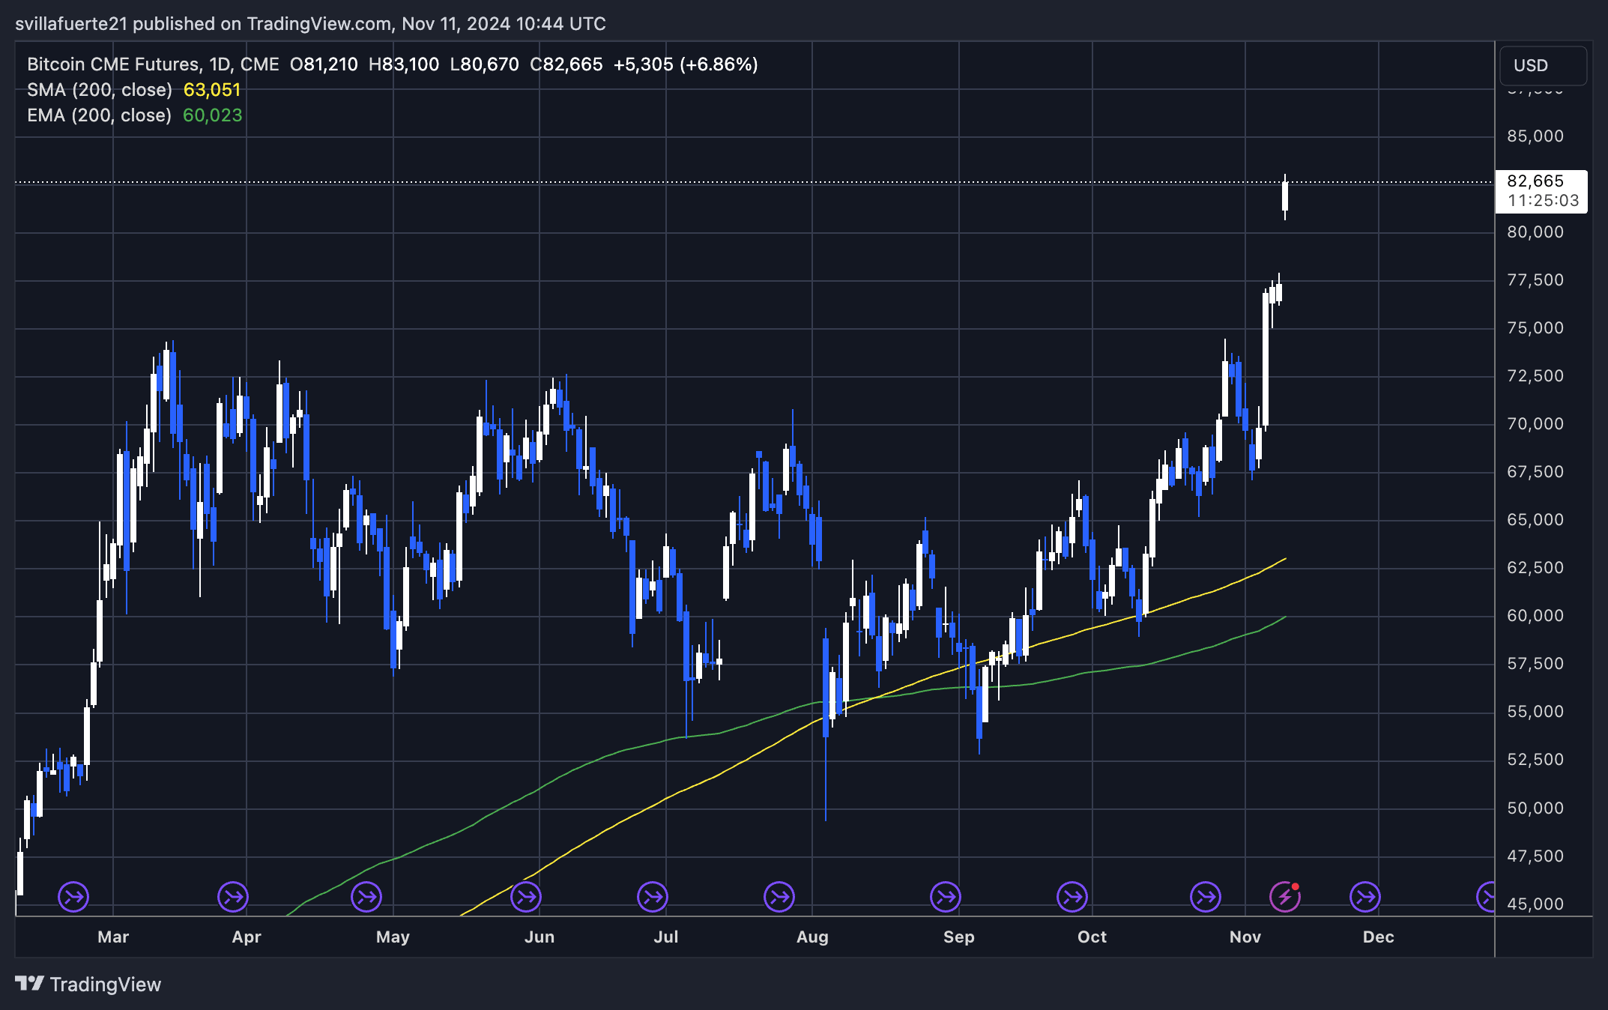Click the event marker icon before Nov
This screenshot has height=1010, width=1608.
[1206, 896]
